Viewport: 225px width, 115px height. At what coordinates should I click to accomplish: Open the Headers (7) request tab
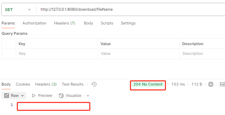64,23
